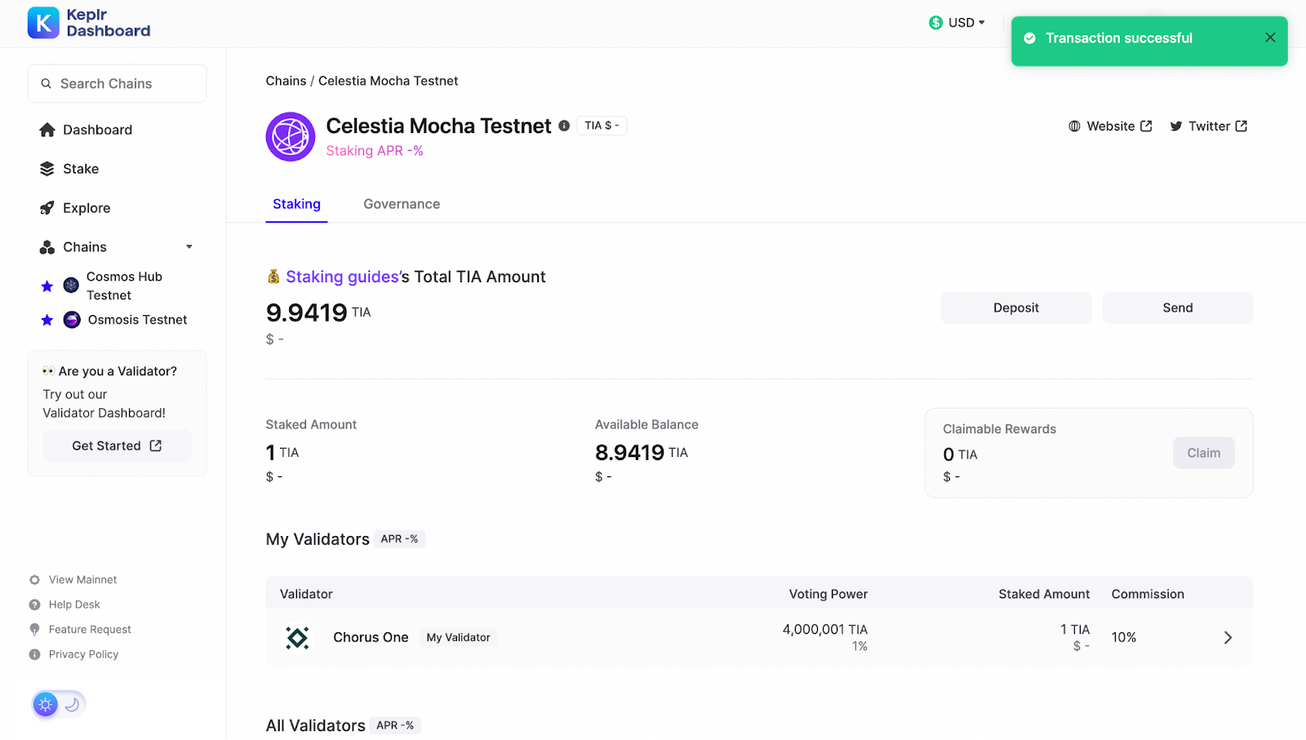The image size is (1306, 740).
Task: Open the Stake page from sidebar
Action: click(81, 169)
